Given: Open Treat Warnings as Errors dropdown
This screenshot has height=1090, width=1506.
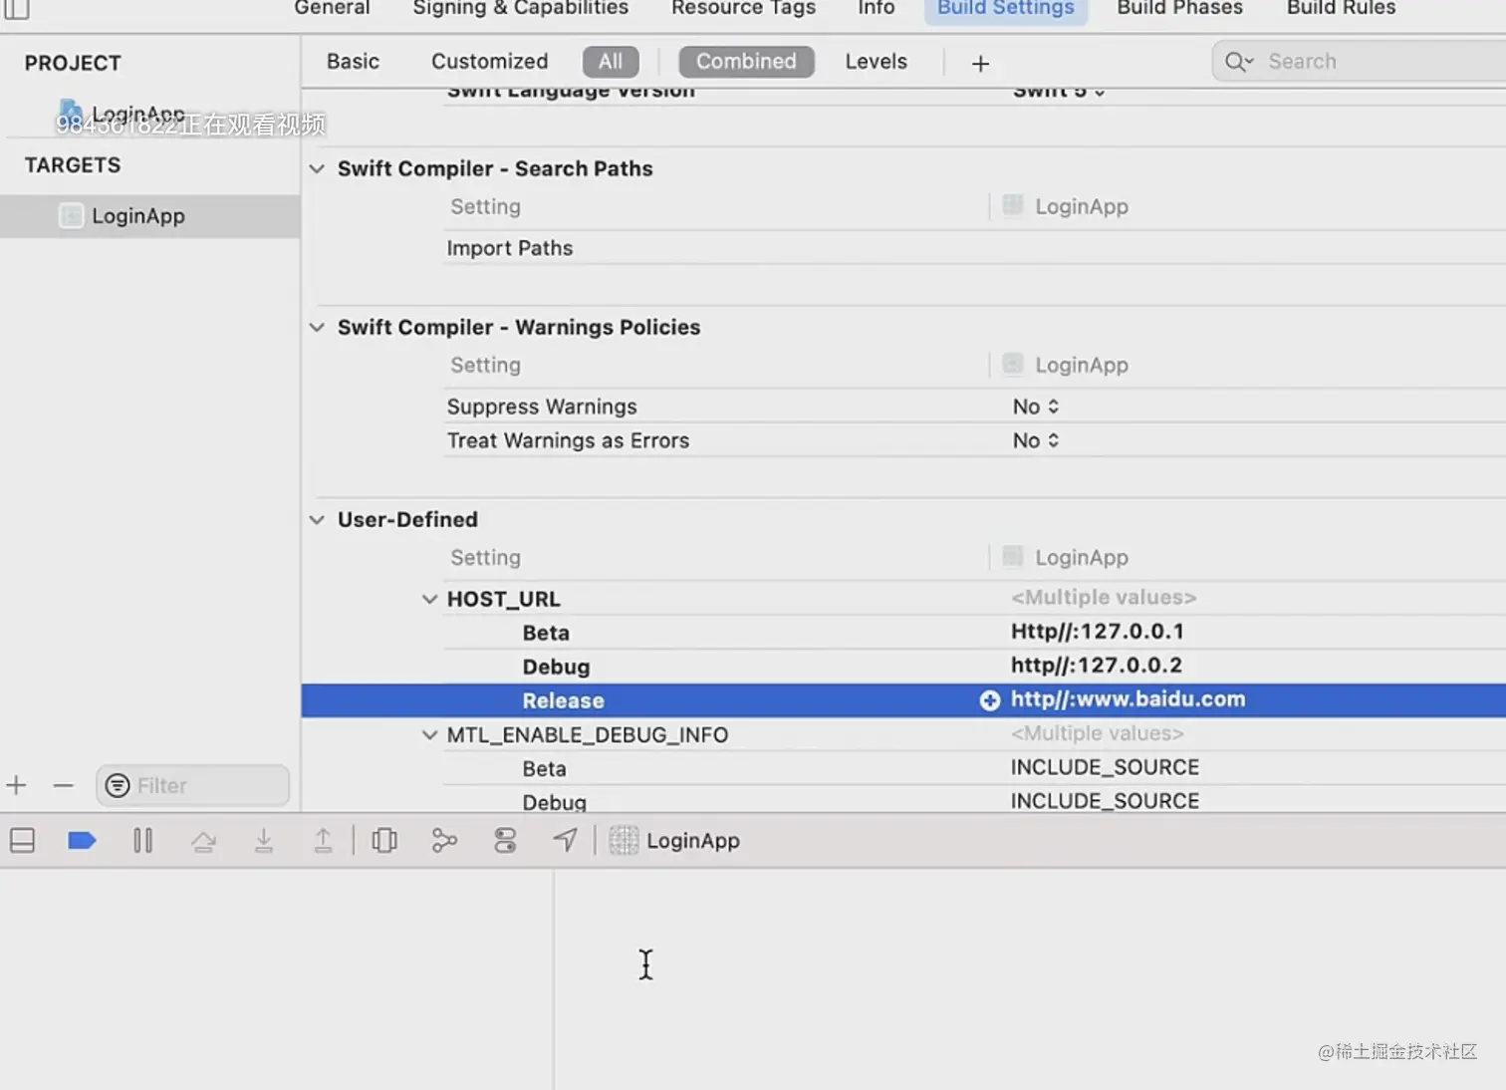Looking at the screenshot, I should click(x=1036, y=440).
